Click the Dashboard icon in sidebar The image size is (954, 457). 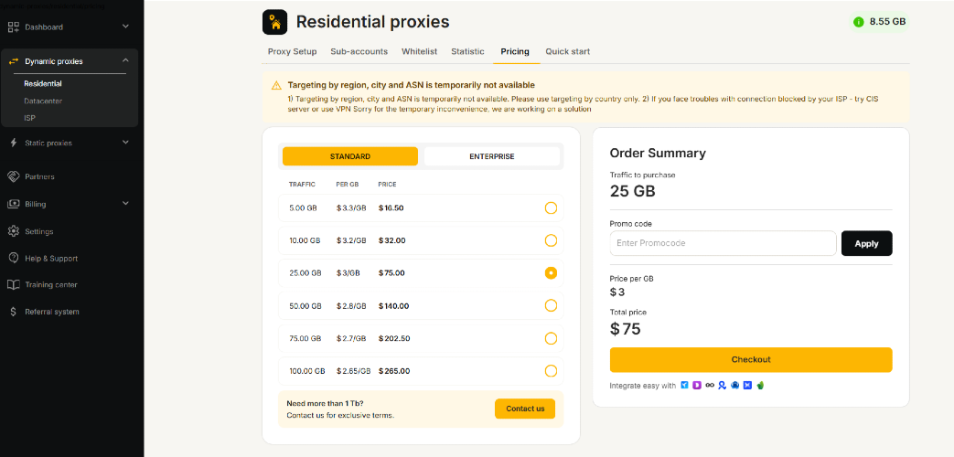tap(14, 27)
